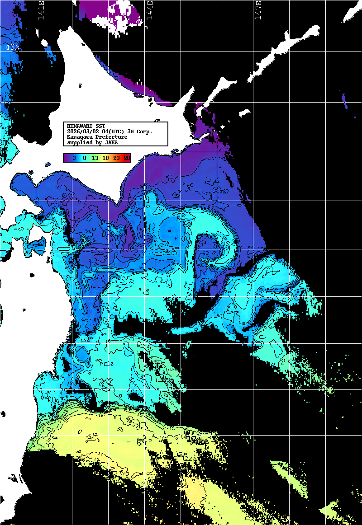Click the 144E longitude label
362x525 pixels.
point(149,10)
